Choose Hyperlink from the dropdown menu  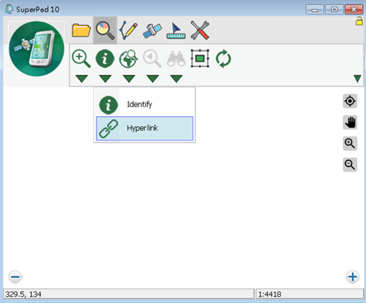144,129
